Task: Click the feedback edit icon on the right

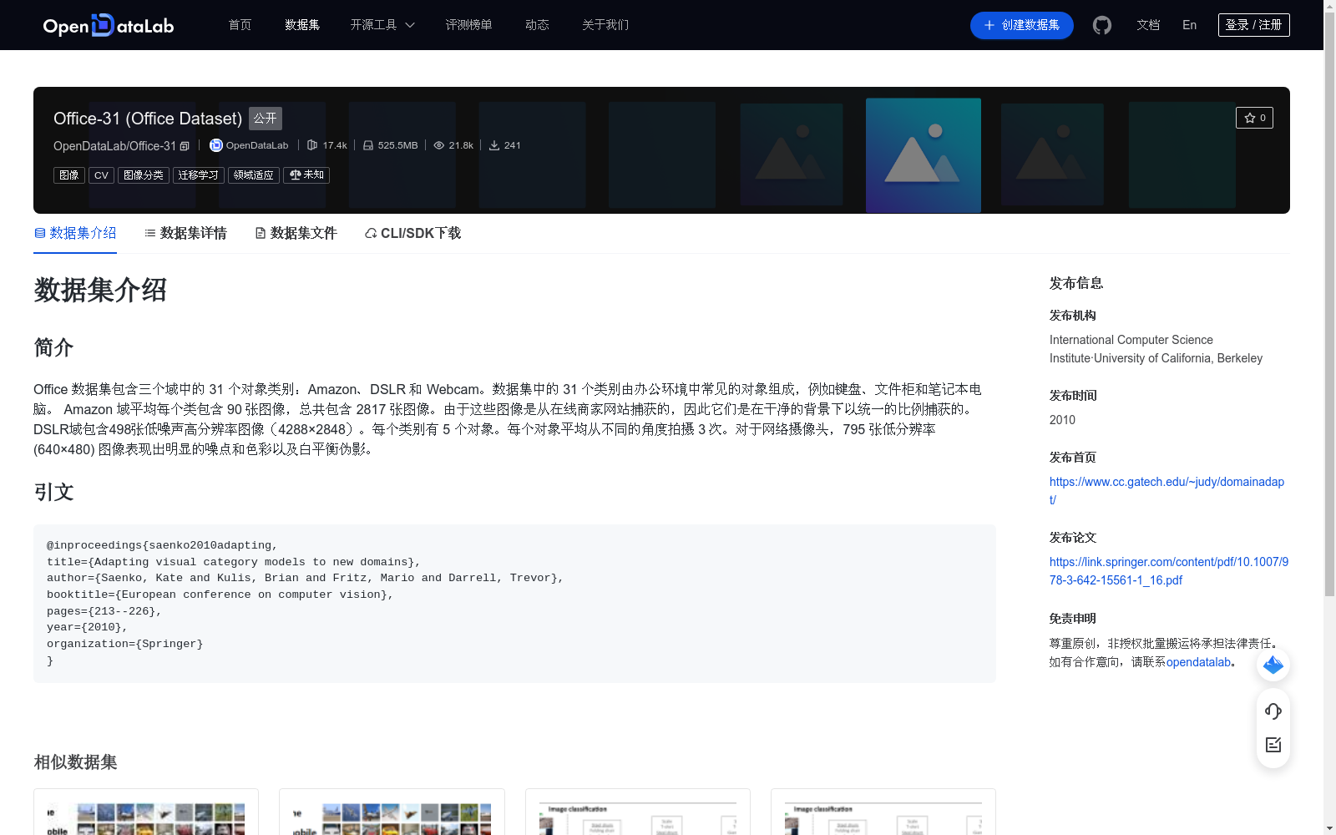Action: click(x=1273, y=745)
